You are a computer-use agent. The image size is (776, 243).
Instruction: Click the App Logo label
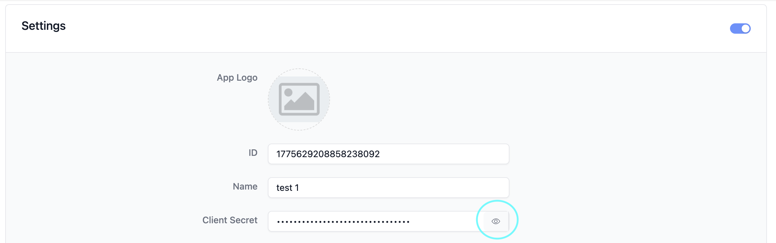(237, 78)
